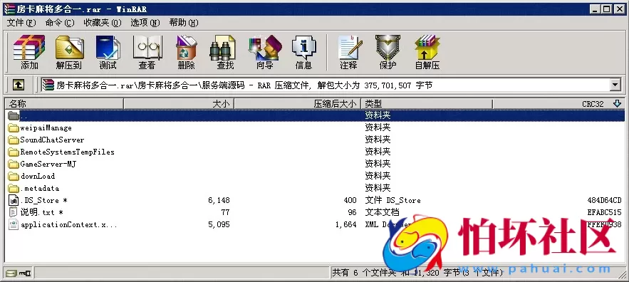The image size is (629, 282).
Task: Click the 自解压 (SFX) toolbar icon
Action: click(427, 52)
